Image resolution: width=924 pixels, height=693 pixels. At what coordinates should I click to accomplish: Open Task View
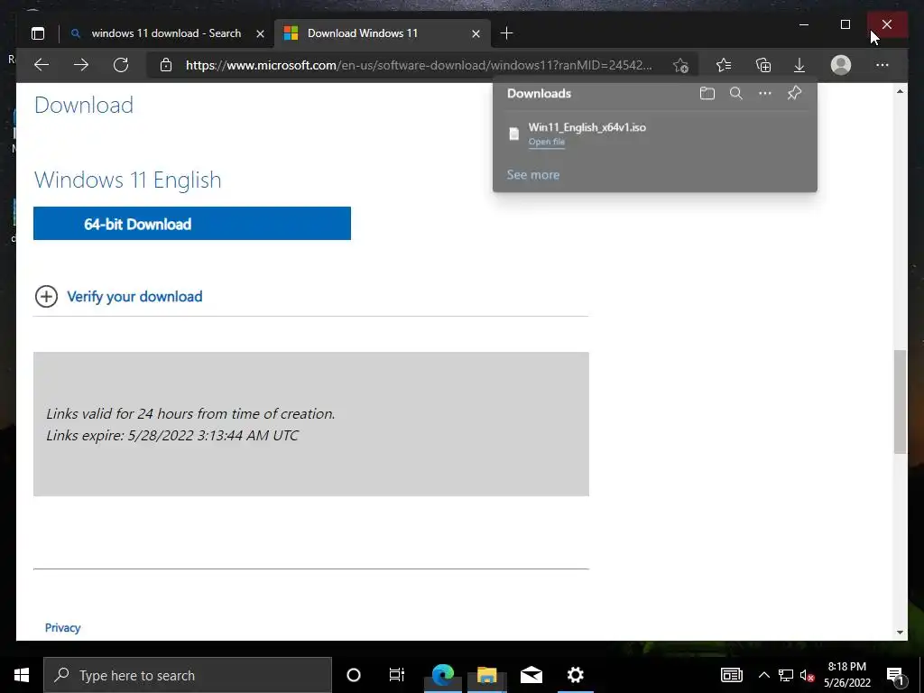397,675
